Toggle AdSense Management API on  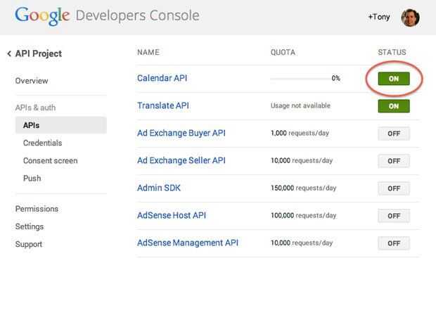tap(394, 243)
